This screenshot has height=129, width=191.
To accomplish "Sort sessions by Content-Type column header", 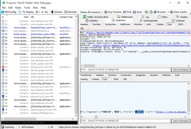I will pyautogui.click(x=66, y=17).
